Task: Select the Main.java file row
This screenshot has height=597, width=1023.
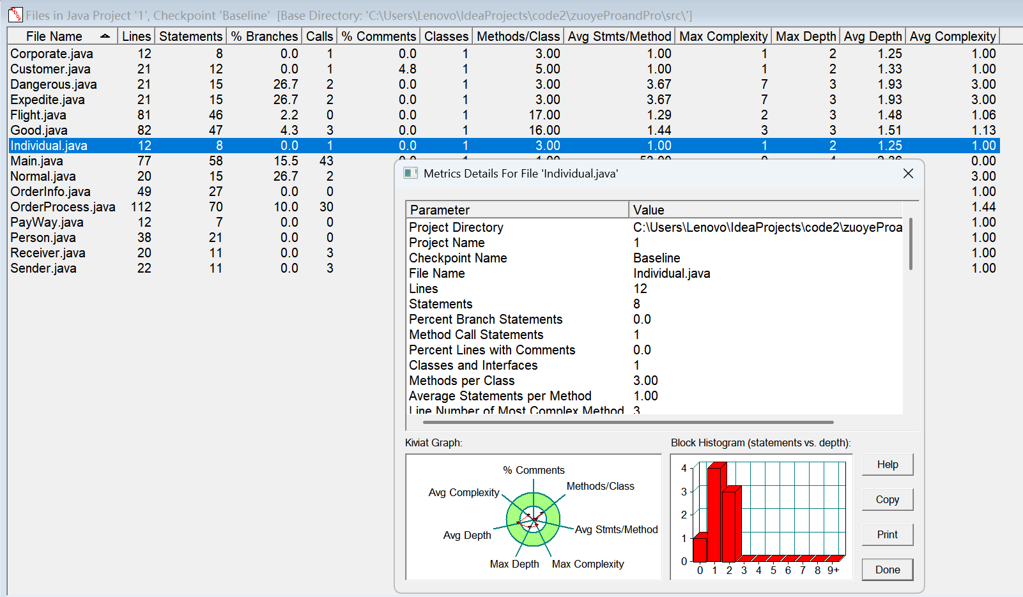Action: (201, 161)
